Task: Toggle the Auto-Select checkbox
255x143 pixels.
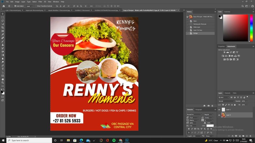Action: tap(15, 6)
